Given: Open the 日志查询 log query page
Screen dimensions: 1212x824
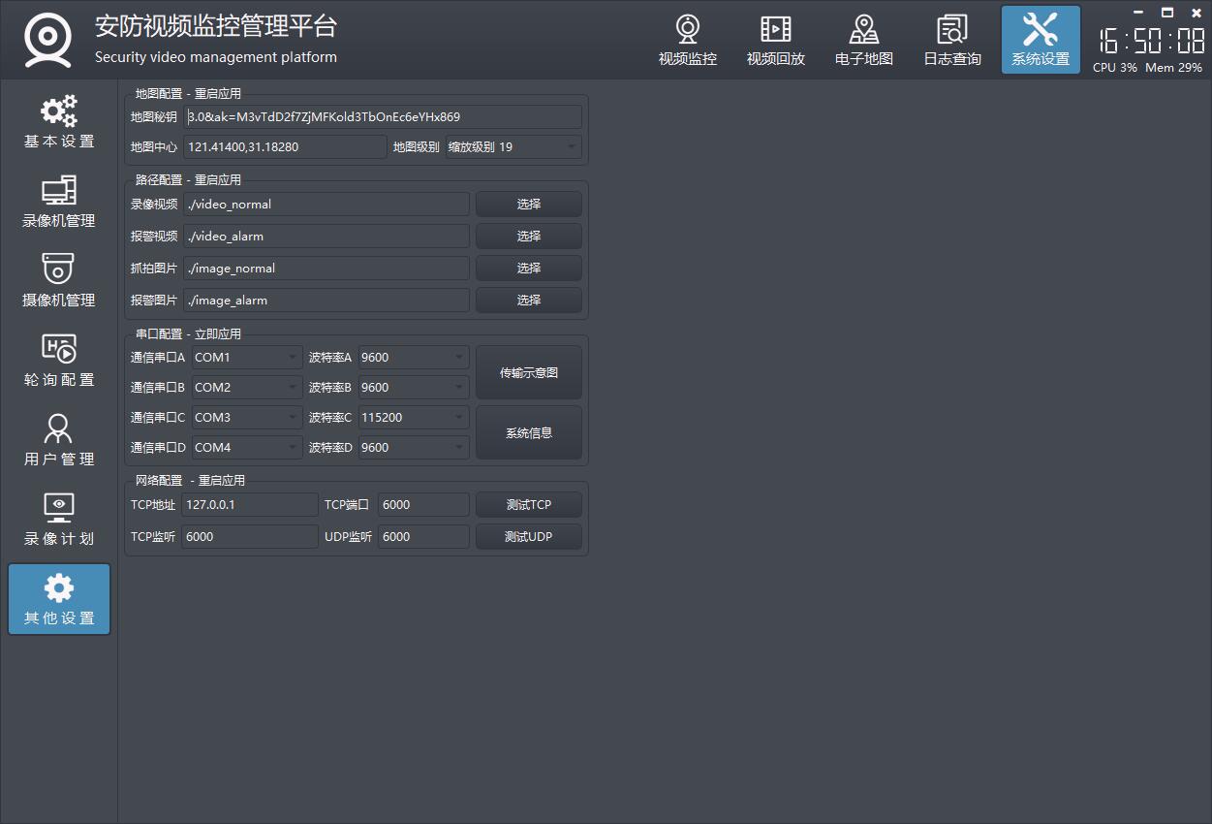Looking at the screenshot, I should [951, 41].
